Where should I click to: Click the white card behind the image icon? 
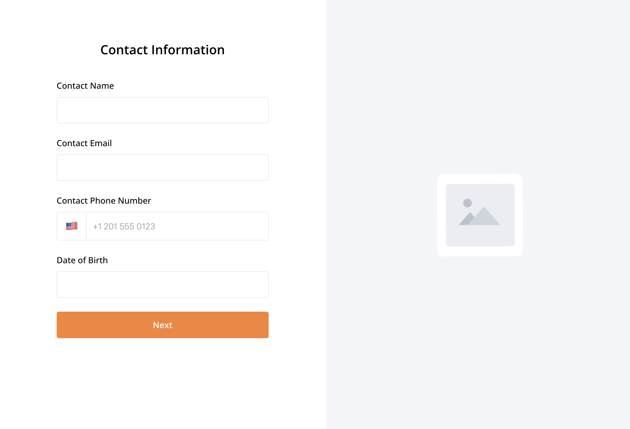click(x=480, y=215)
